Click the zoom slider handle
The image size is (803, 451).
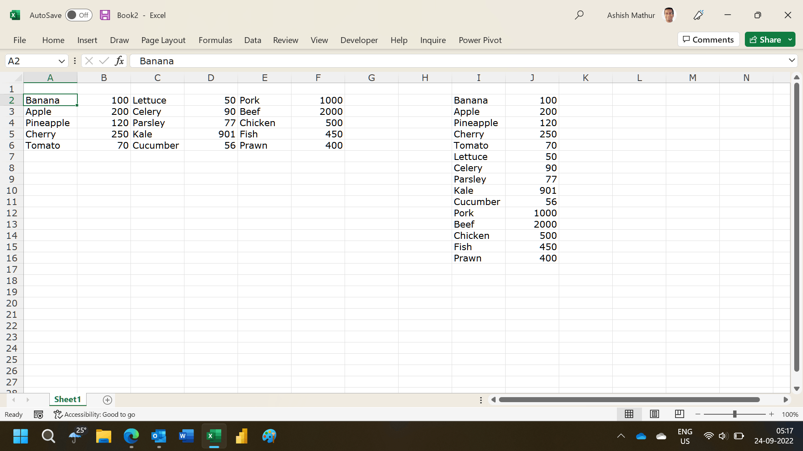point(734,414)
